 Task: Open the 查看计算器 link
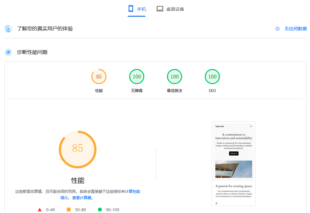point(82,198)
